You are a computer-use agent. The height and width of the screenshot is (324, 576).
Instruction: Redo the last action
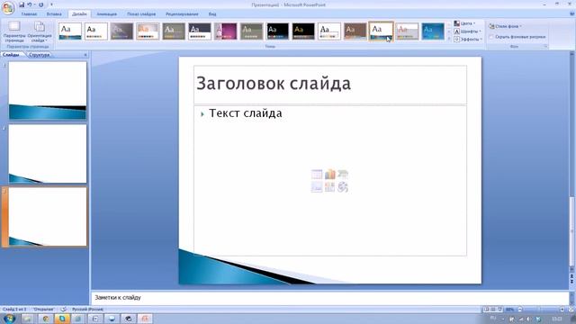tap(40, 4)
